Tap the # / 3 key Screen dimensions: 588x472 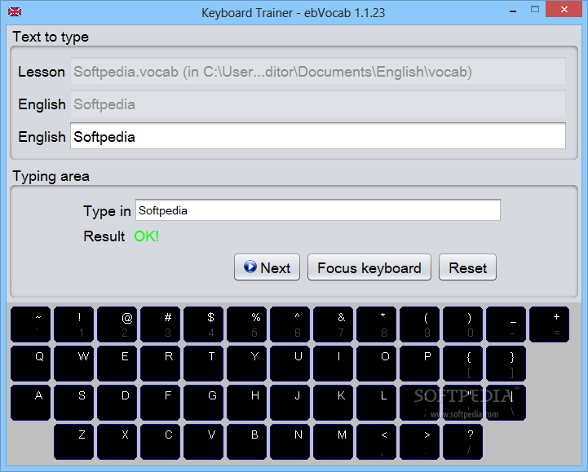tap(160, 324)
